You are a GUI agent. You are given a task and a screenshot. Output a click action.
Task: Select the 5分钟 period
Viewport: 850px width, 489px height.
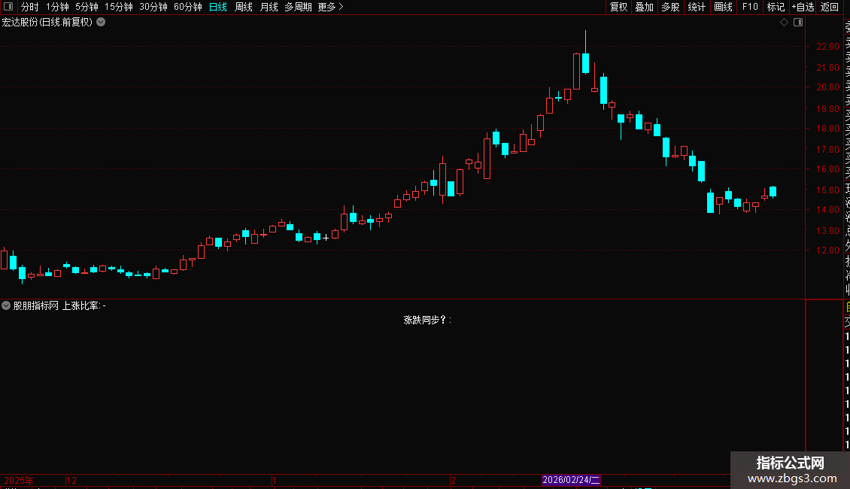point(87,7)
